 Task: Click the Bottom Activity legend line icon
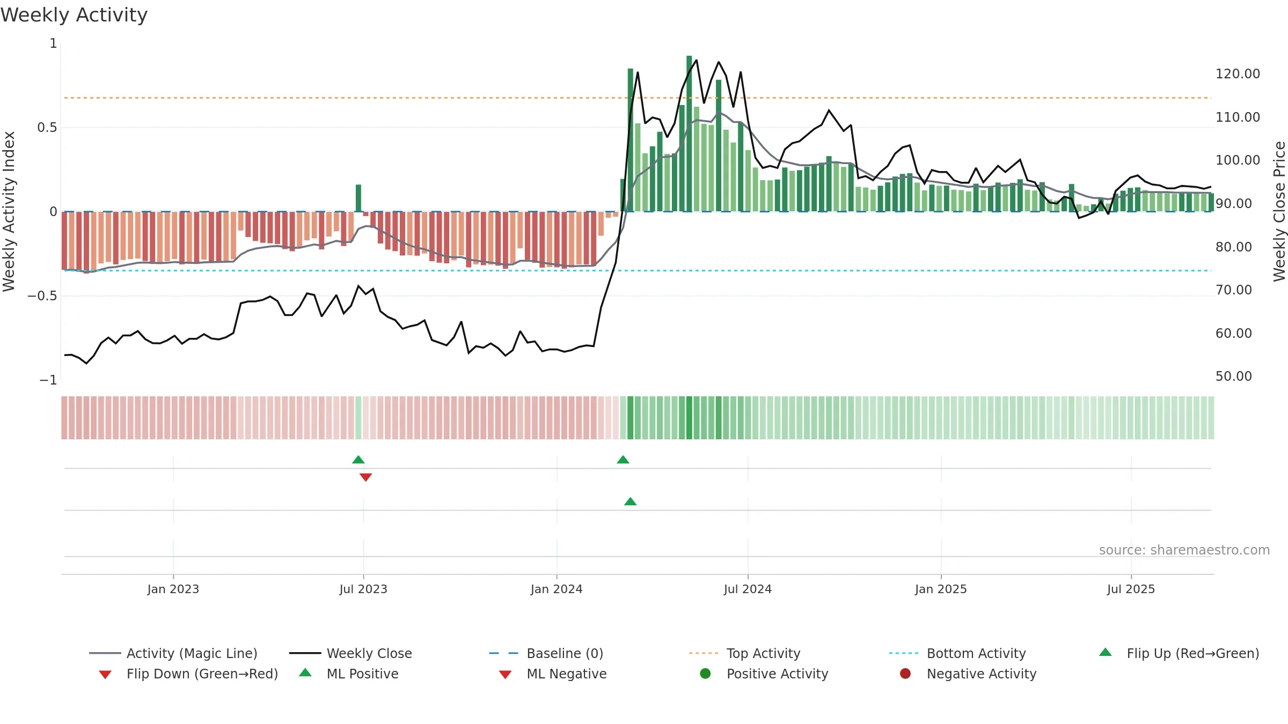(903, 653)
